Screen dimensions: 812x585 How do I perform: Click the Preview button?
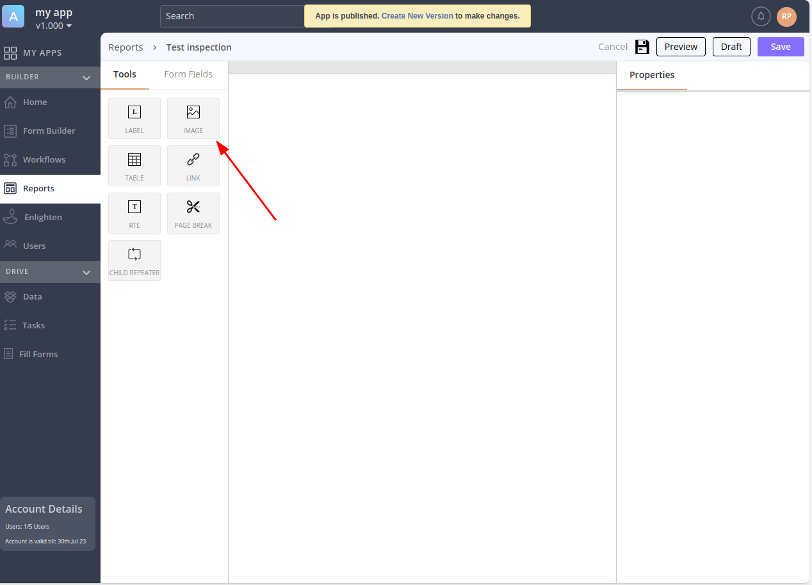(x=681, y=47)
